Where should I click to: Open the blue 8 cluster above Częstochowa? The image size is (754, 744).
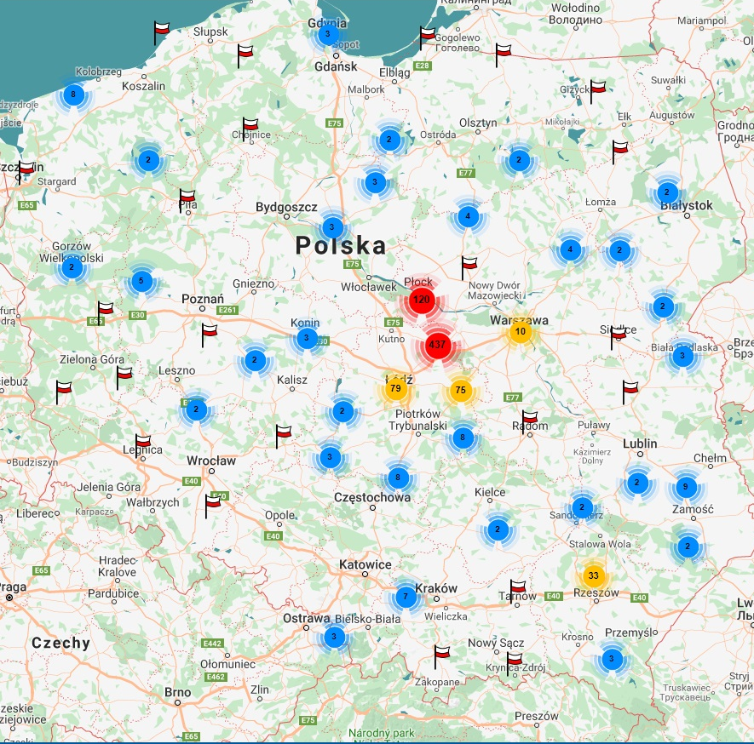click(398, 478)
